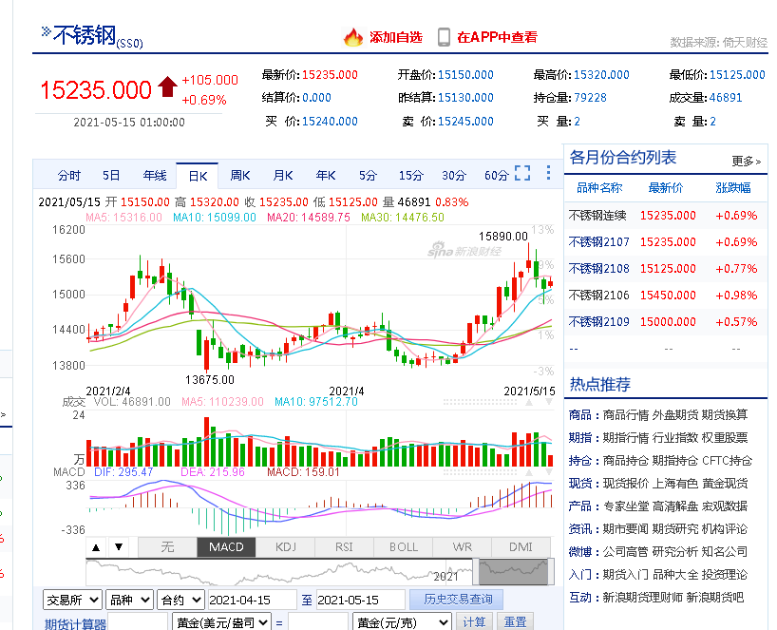
Task: Switch to 5分 chart tab
Action: click(368, 176)
